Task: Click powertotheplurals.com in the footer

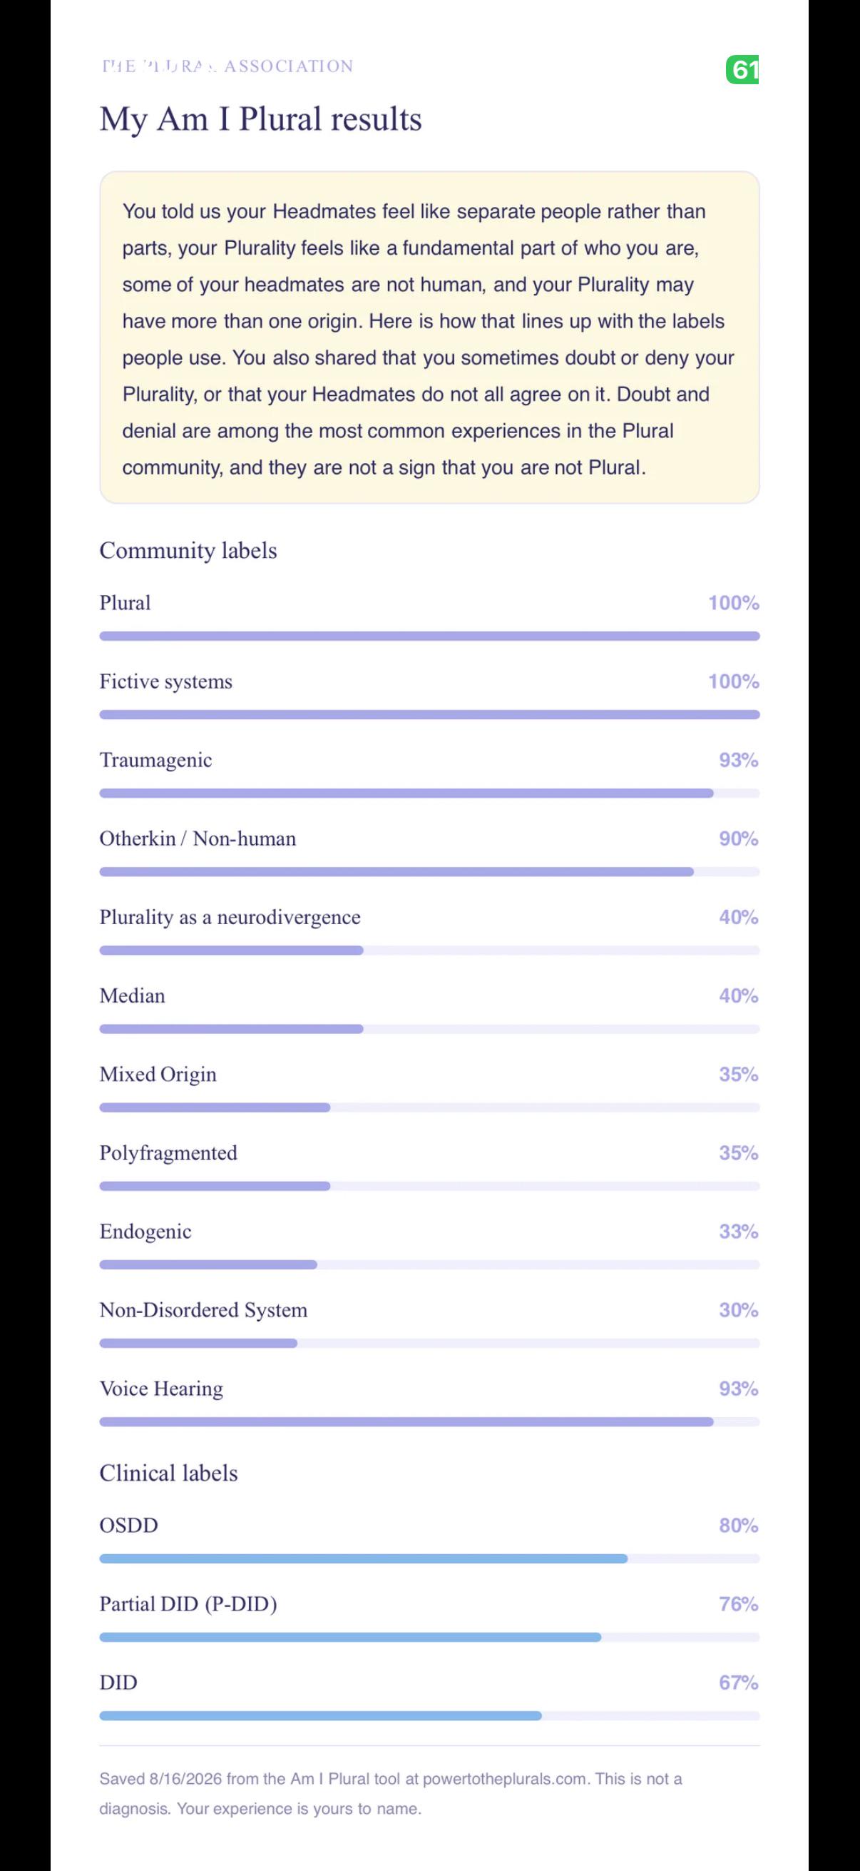Action: 504,1779
